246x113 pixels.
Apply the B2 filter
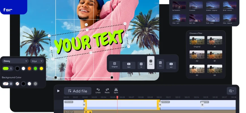pos(197,69)
